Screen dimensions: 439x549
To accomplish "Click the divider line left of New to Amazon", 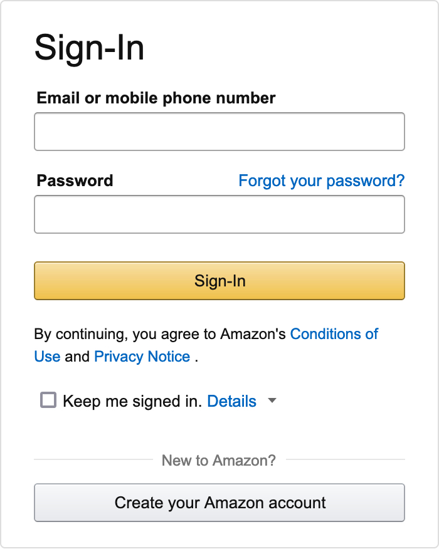I will 93,459.
